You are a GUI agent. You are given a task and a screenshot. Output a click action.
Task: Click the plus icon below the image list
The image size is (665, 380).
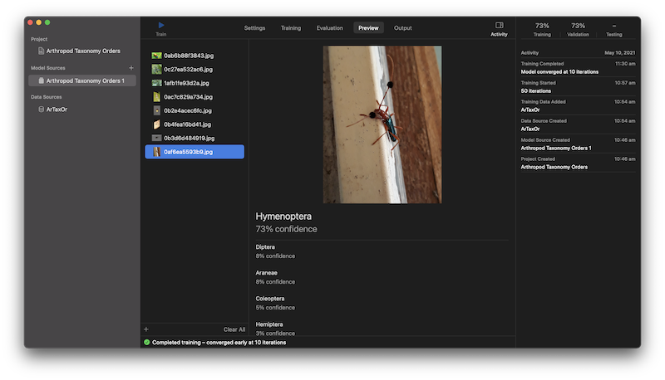tap(146, 329)
